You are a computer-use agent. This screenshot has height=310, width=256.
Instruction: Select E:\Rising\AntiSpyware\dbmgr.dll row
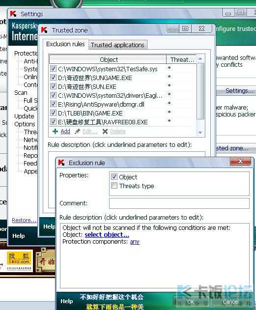pyautogui.click(x=123, y=104)
